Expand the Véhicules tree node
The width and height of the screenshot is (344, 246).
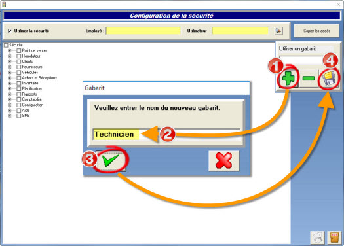click(x=10, y=72)
